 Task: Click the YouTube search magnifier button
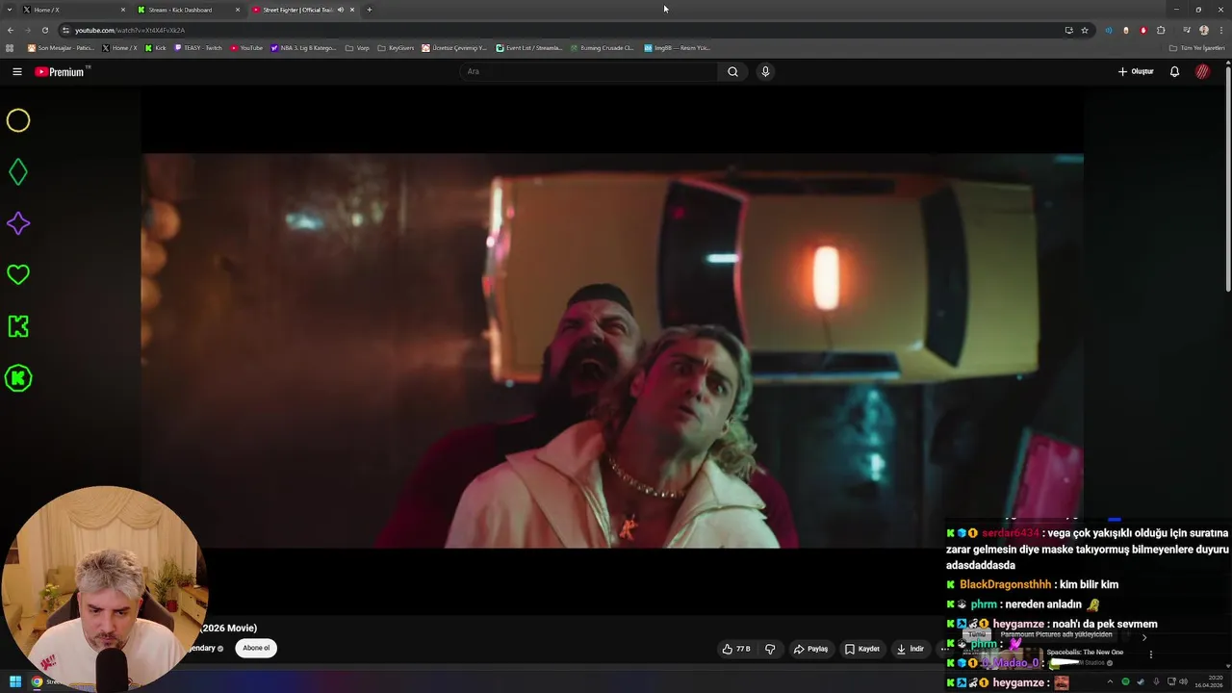pos(732,71)
